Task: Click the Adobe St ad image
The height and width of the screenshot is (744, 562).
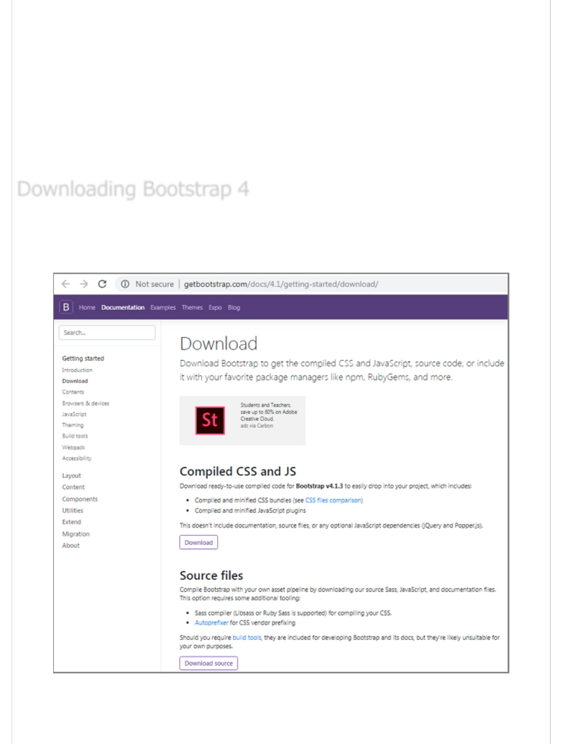Action: 210,420
